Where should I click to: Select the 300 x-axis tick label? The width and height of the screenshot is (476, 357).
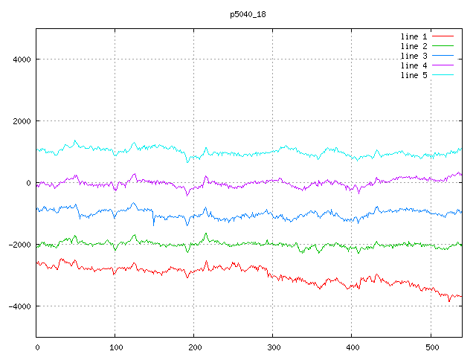click(273, 347)
